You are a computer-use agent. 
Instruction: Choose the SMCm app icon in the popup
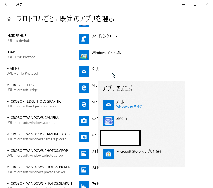108,121
